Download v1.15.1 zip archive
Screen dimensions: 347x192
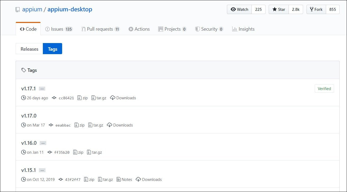coord(89,180)
